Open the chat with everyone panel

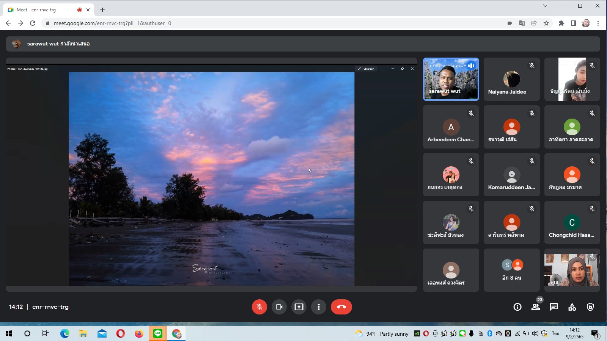point(554,307)
